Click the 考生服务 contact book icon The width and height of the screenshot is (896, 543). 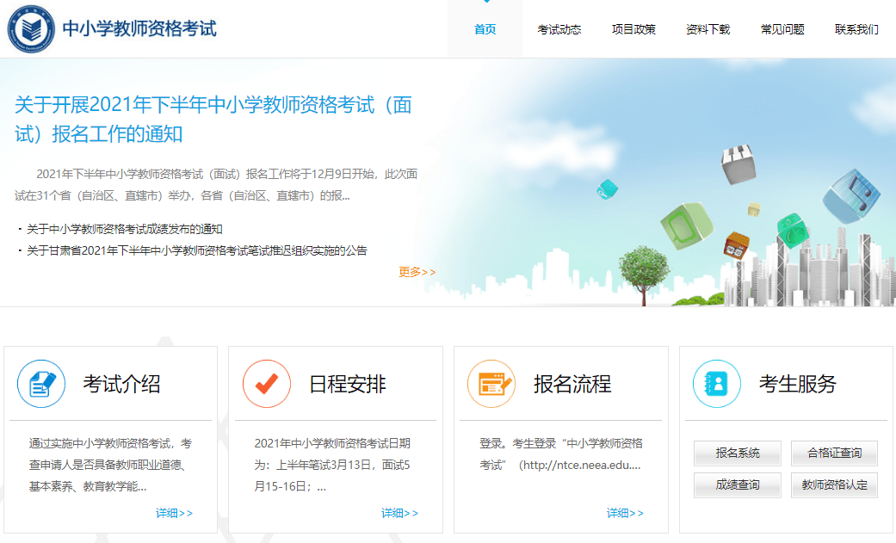pos(717,384)
